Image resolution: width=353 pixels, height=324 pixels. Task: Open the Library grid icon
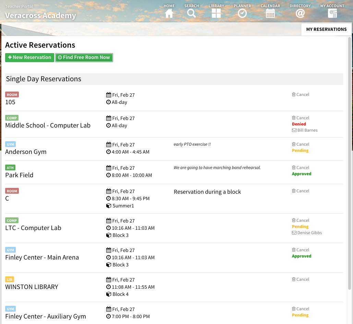click(x=216, y=13)
